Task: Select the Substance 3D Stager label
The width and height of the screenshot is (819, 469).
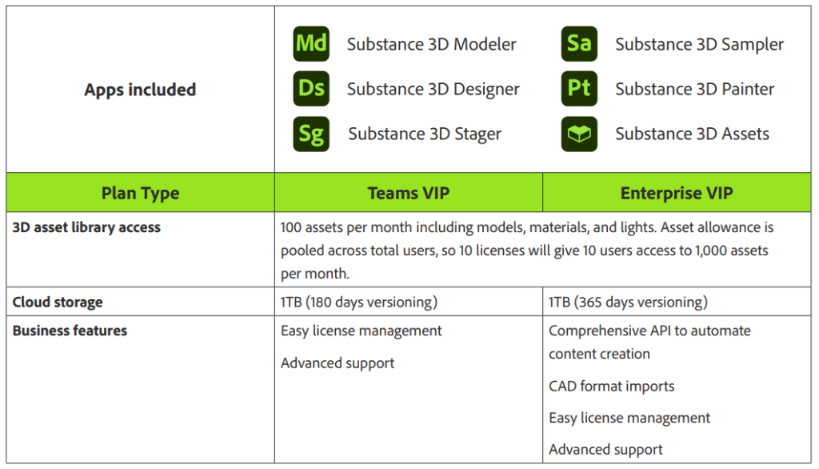Action: pos(425,134)
